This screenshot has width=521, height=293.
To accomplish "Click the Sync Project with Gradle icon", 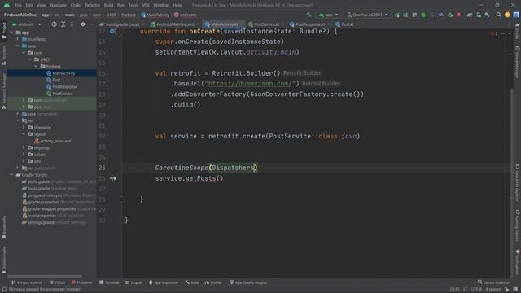I will coord(470,15).
